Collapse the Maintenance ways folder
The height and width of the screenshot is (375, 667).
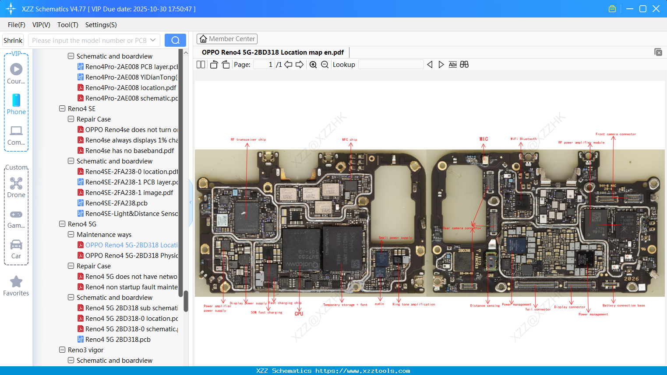(71, 234)
